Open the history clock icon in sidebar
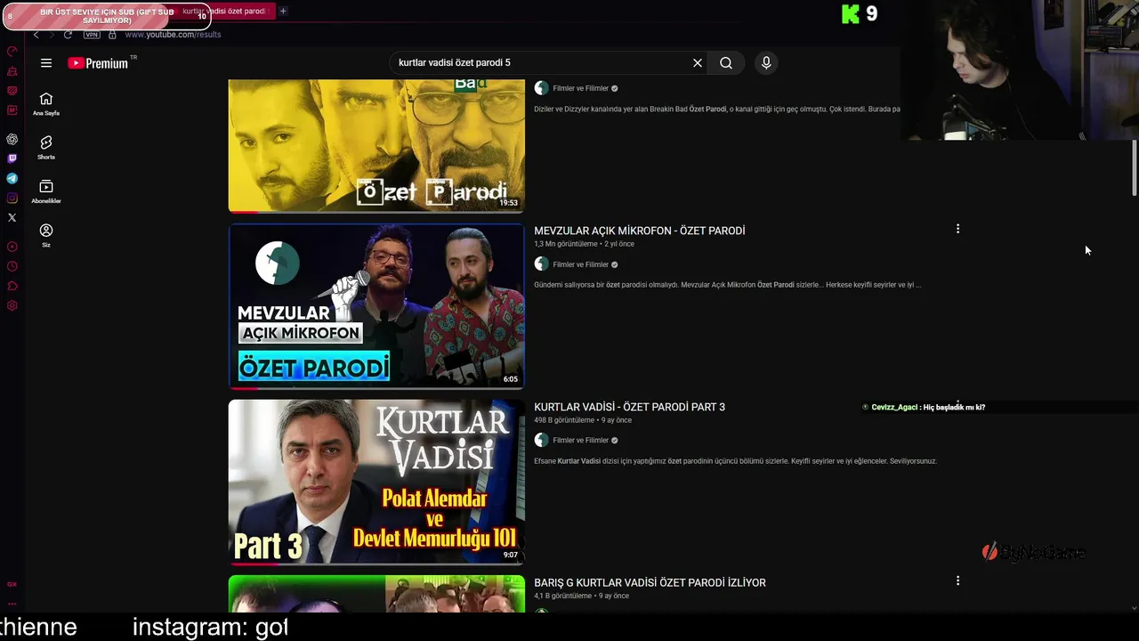 12,266
